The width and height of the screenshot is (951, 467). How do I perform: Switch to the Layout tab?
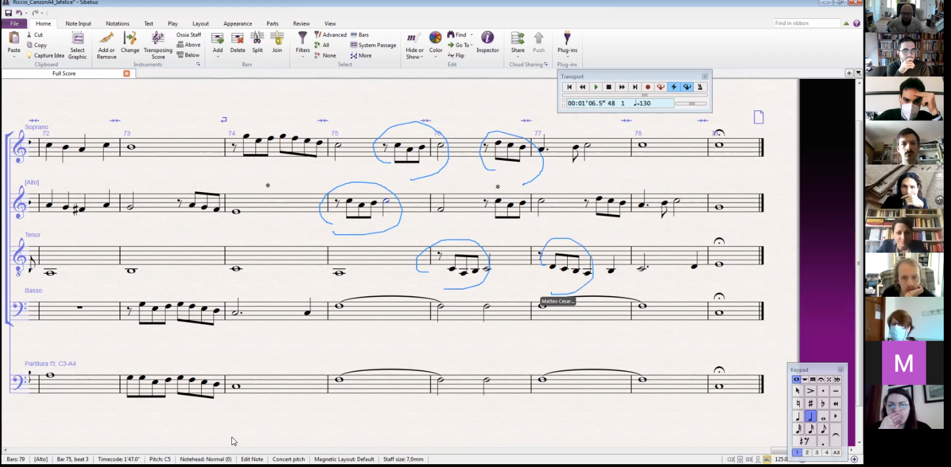click(201, 24)
